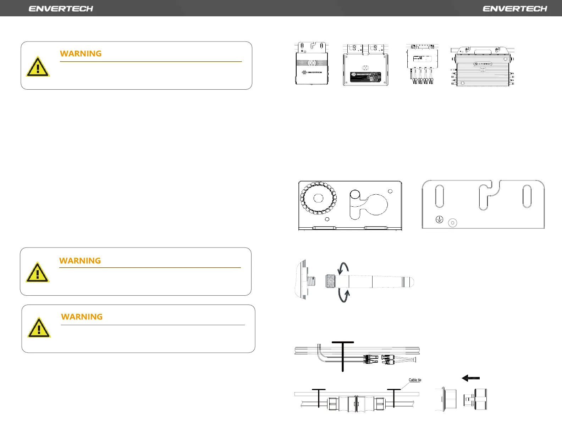Select the topmost WARNING heading text
This screenshot has height=434, width=562.
pyautogui.click(x=81, y=54)
